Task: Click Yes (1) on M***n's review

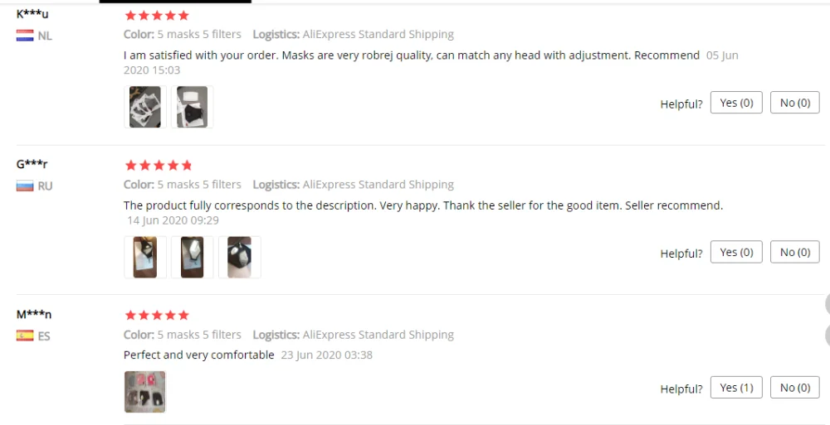Action: pyautogui.click(x=736, y=388)
